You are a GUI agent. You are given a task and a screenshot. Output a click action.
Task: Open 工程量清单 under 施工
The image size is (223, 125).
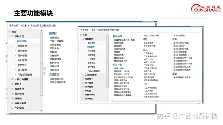pos(148,53)
